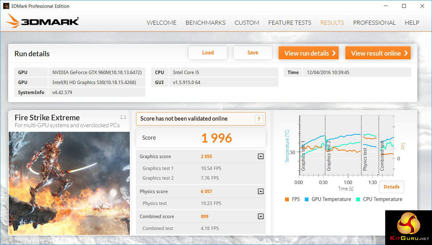Minimize the 3DMark window
The height and width of the screenshot is (245, 432).
click(386, 6)
